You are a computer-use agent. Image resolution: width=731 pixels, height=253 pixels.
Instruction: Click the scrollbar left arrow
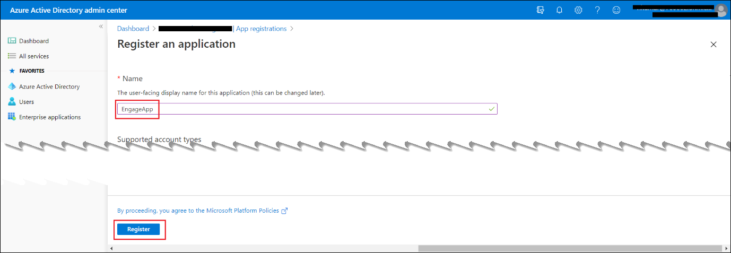pyautogui.click(x=111, y=248)
